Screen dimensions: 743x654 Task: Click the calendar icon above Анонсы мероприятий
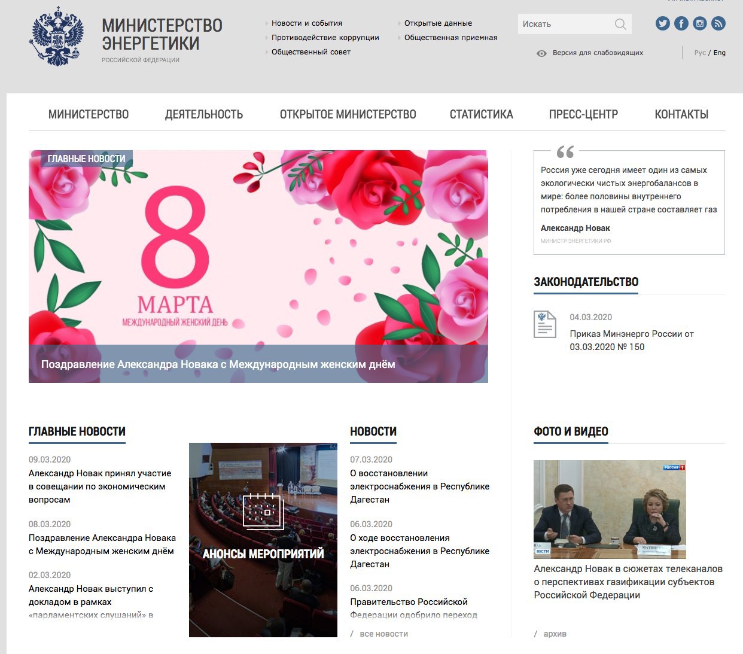(x=263, y=511)
